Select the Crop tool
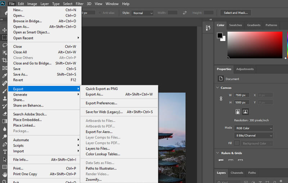Screen dimensions: 288x183 5,60
